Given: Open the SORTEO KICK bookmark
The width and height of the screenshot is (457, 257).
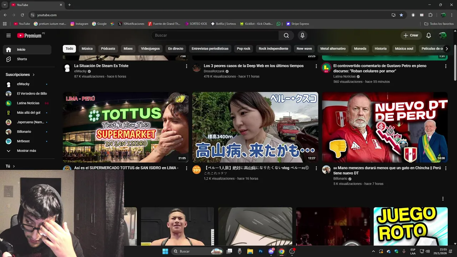Looking at the screenshot, I should pos(196,24).
